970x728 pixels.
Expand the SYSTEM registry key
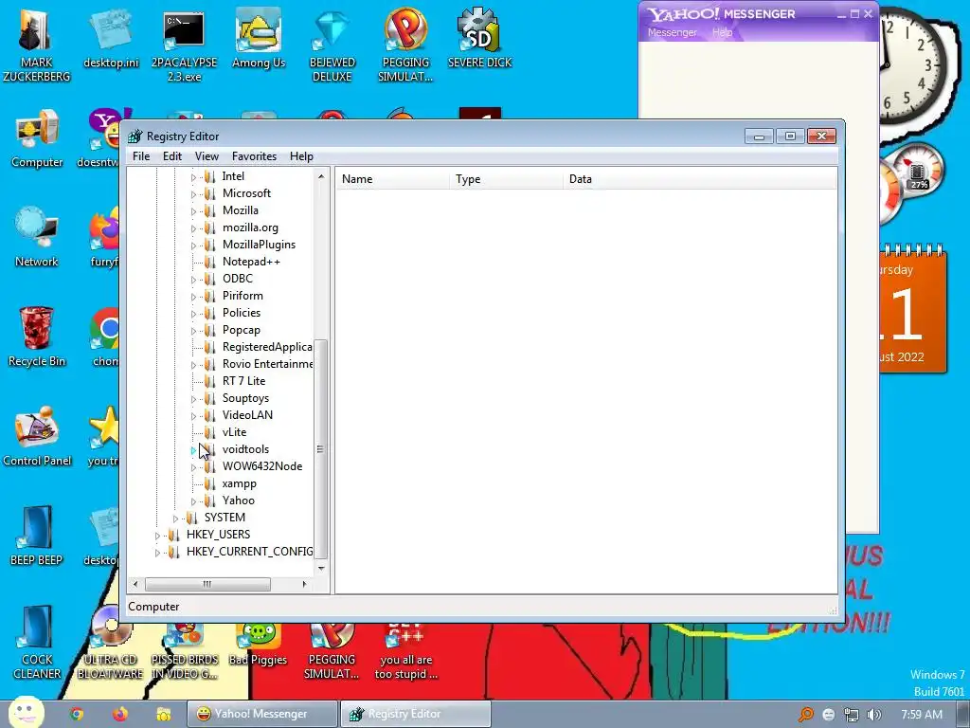[x=175, y=519]
